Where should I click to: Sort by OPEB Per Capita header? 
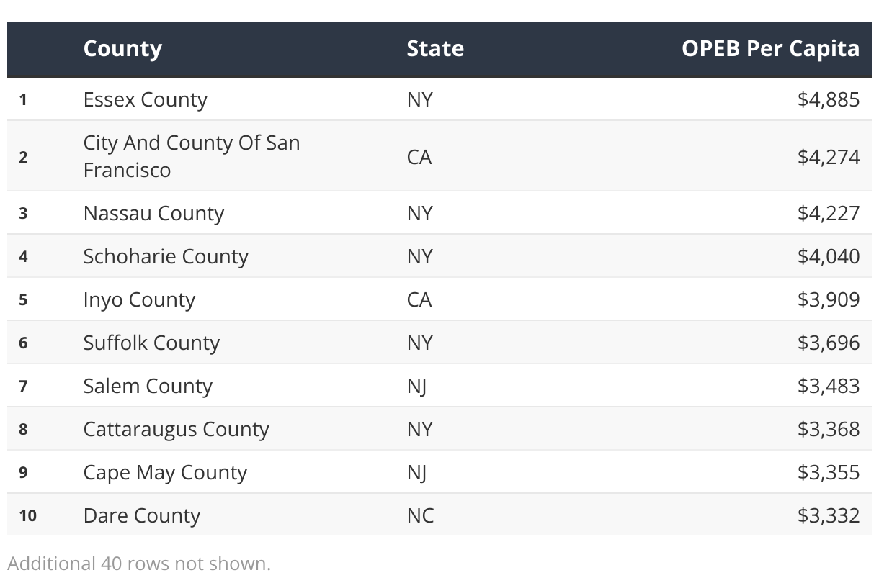pyautogui.click(x=771, y=49)
